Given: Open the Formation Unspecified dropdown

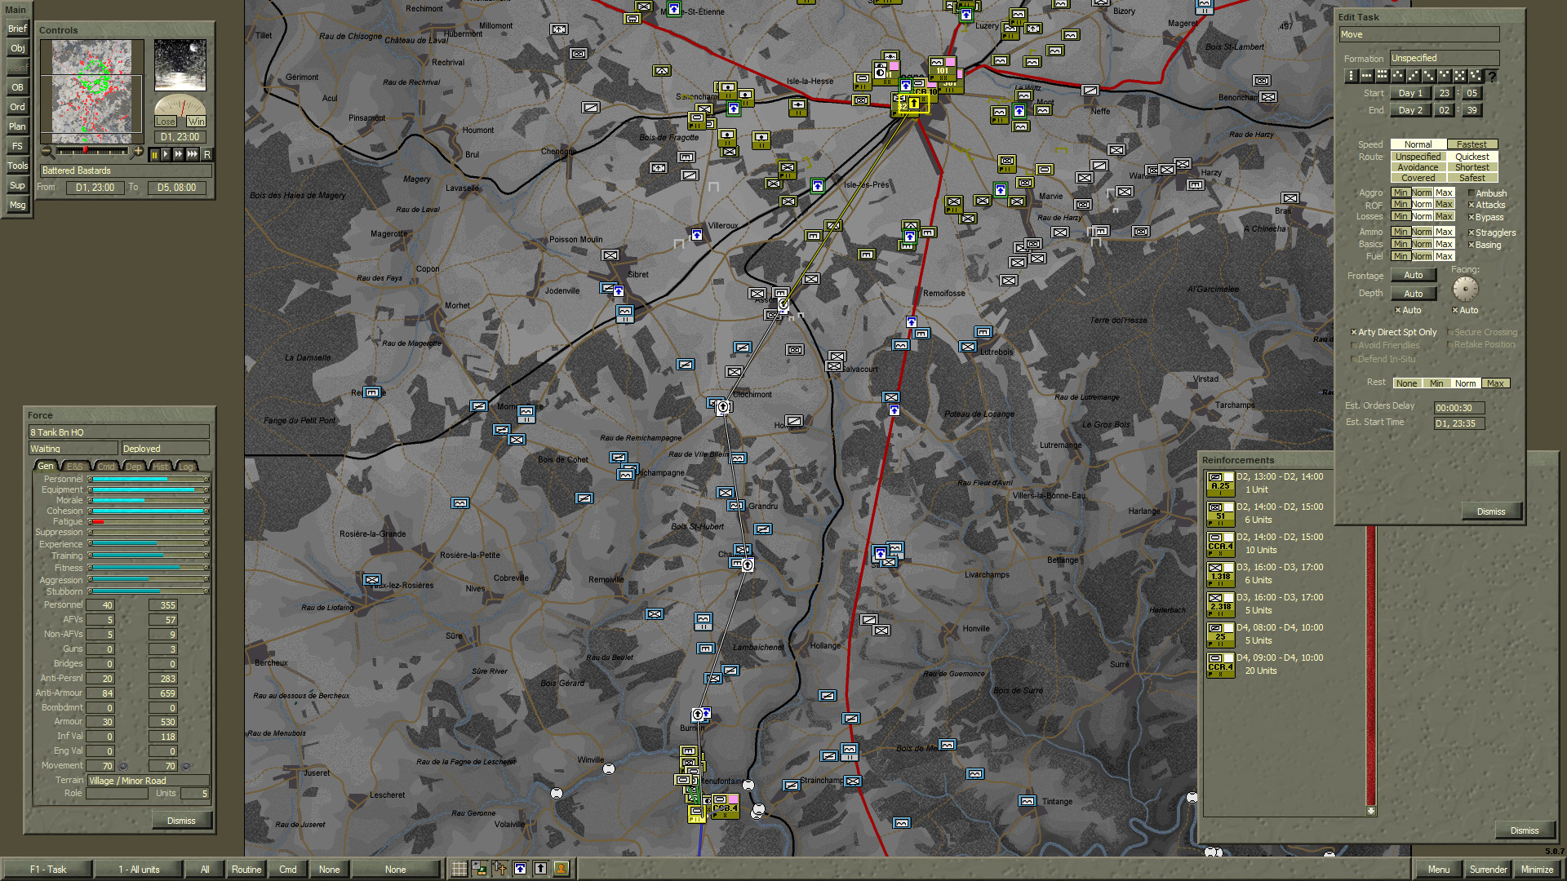Looking at the screenshot, I should pyautogui.click(x=1445, y=58).
